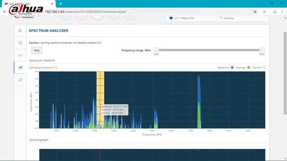Restore down the browser window
Viewport: 287px width, 161px height.
click(271, 4)
